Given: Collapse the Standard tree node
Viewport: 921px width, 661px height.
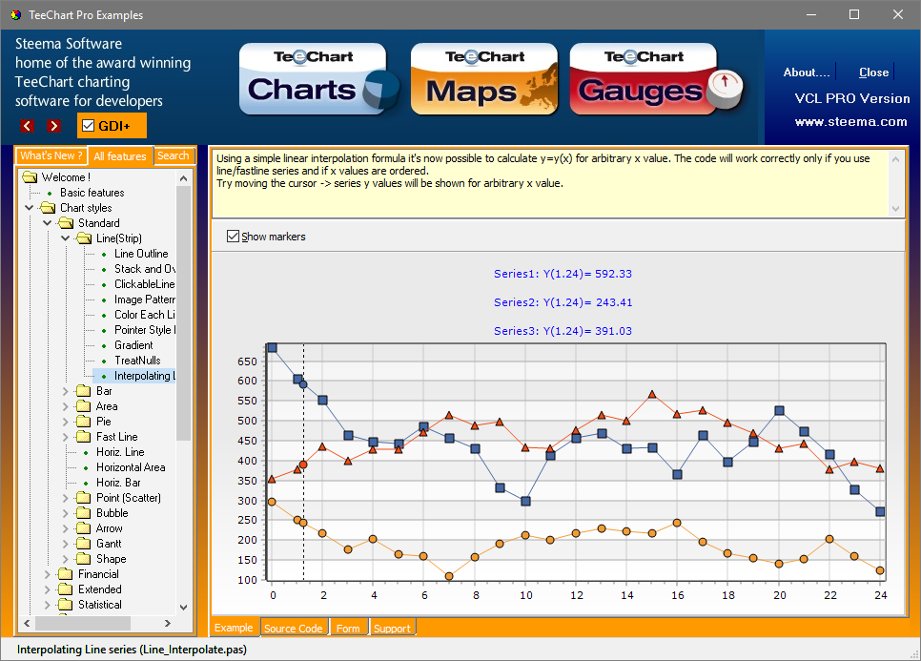Looking at the screenshot, I should tap(48, 223).
